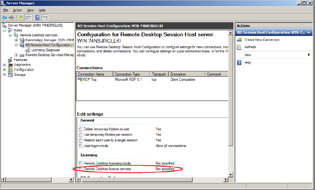
Task: Open the Help menu in menu bar
Action: (x=42, y=10)
